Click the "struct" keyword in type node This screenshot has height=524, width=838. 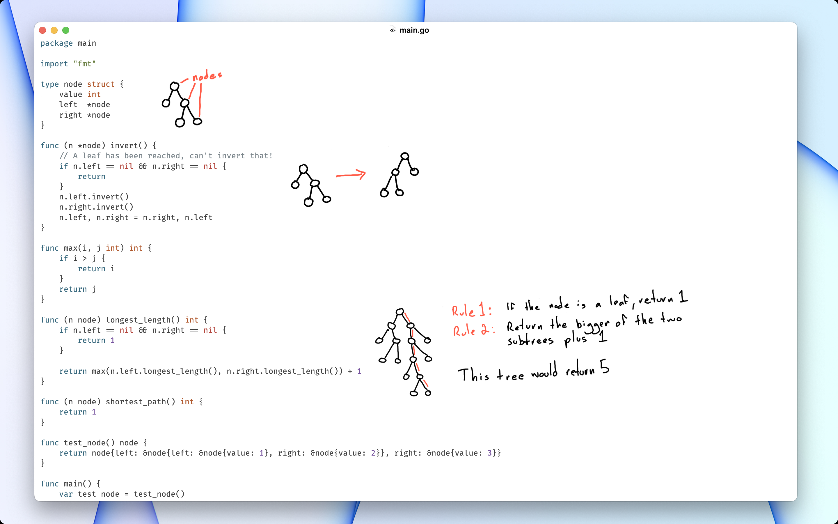(x=100, y=84)
